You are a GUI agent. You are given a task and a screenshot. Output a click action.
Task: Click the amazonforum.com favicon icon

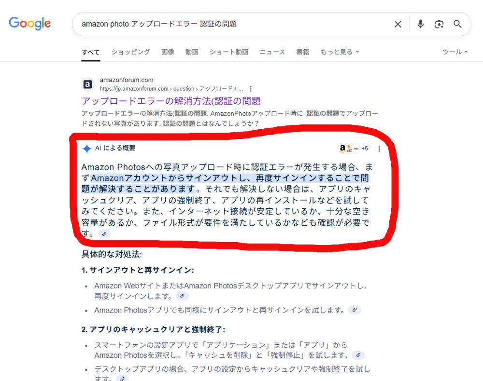point(88,84)
